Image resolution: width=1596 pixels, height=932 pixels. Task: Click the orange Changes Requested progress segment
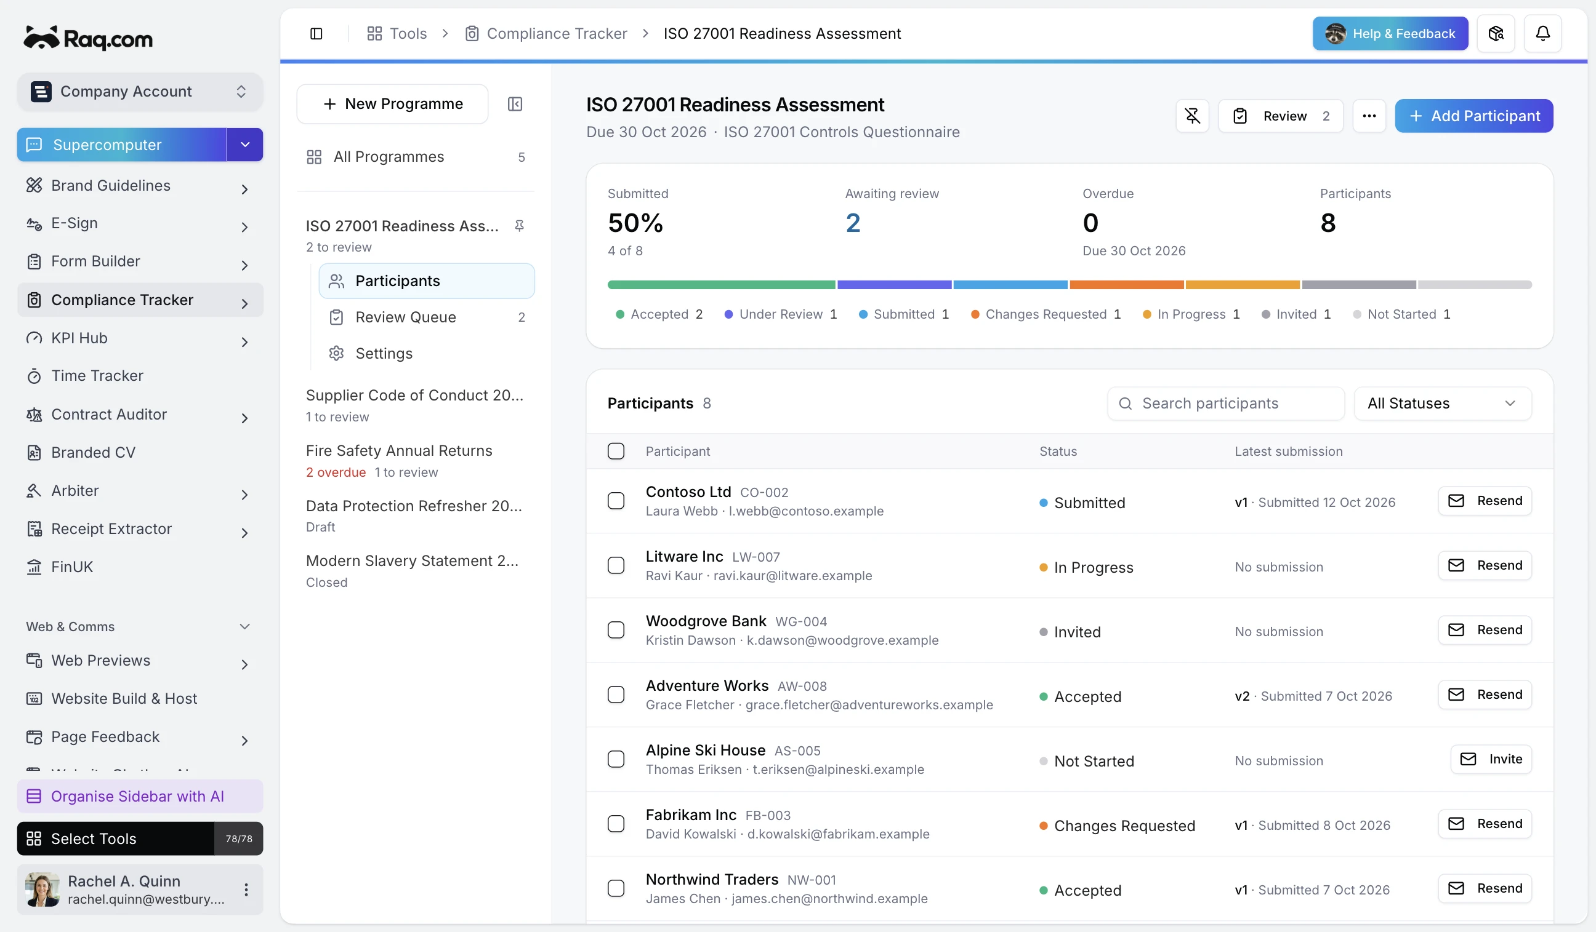click(x=1127, y=285)
